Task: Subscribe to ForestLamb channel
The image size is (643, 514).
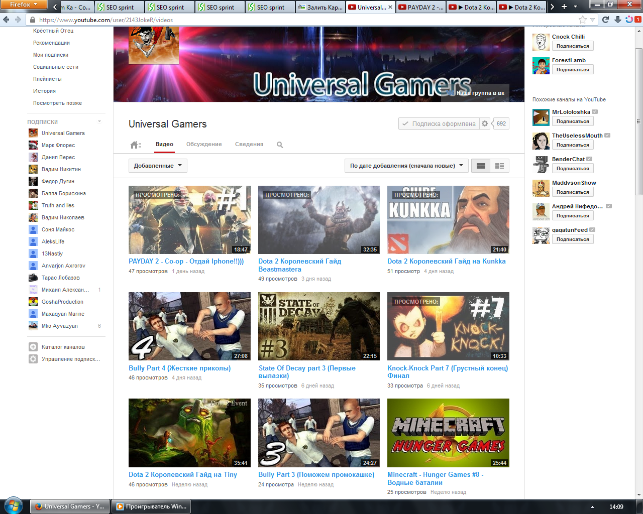Action: 573,69
